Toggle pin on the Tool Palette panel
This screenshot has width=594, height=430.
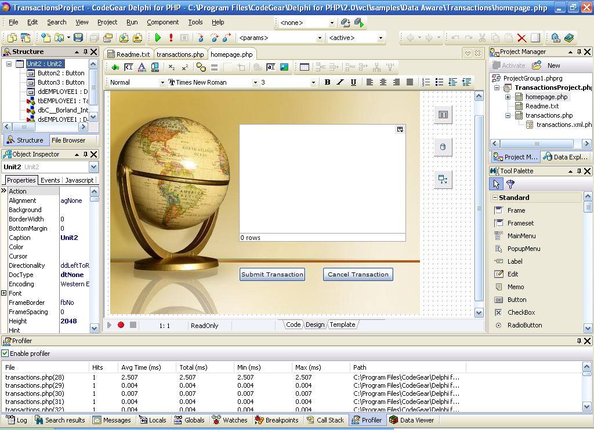[x=579, y=171]
